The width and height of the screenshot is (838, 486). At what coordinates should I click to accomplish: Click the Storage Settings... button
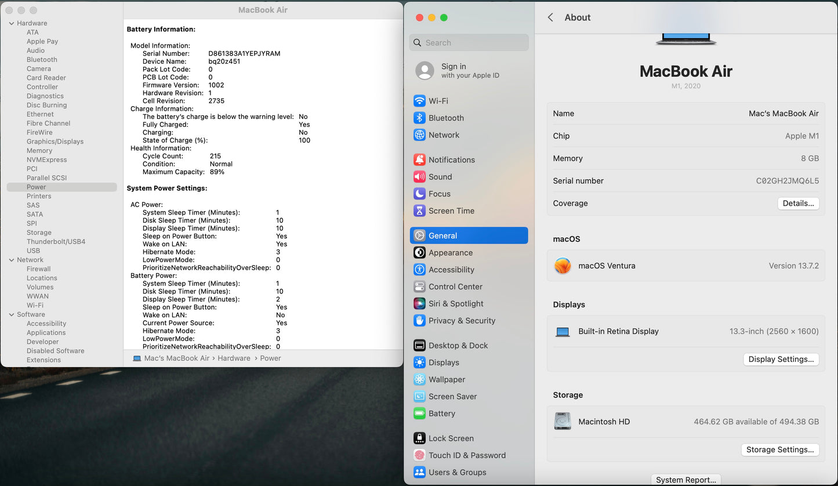(779, 450)
